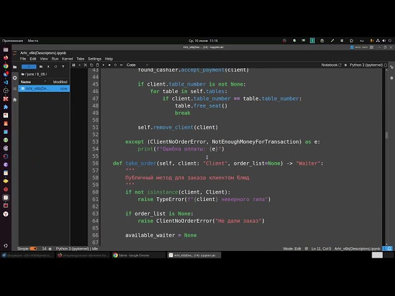Screen dimensions: 395x296
Task: Switch to Tabme - Google Chrome taskbar window
Action: (x=138, y=255)
